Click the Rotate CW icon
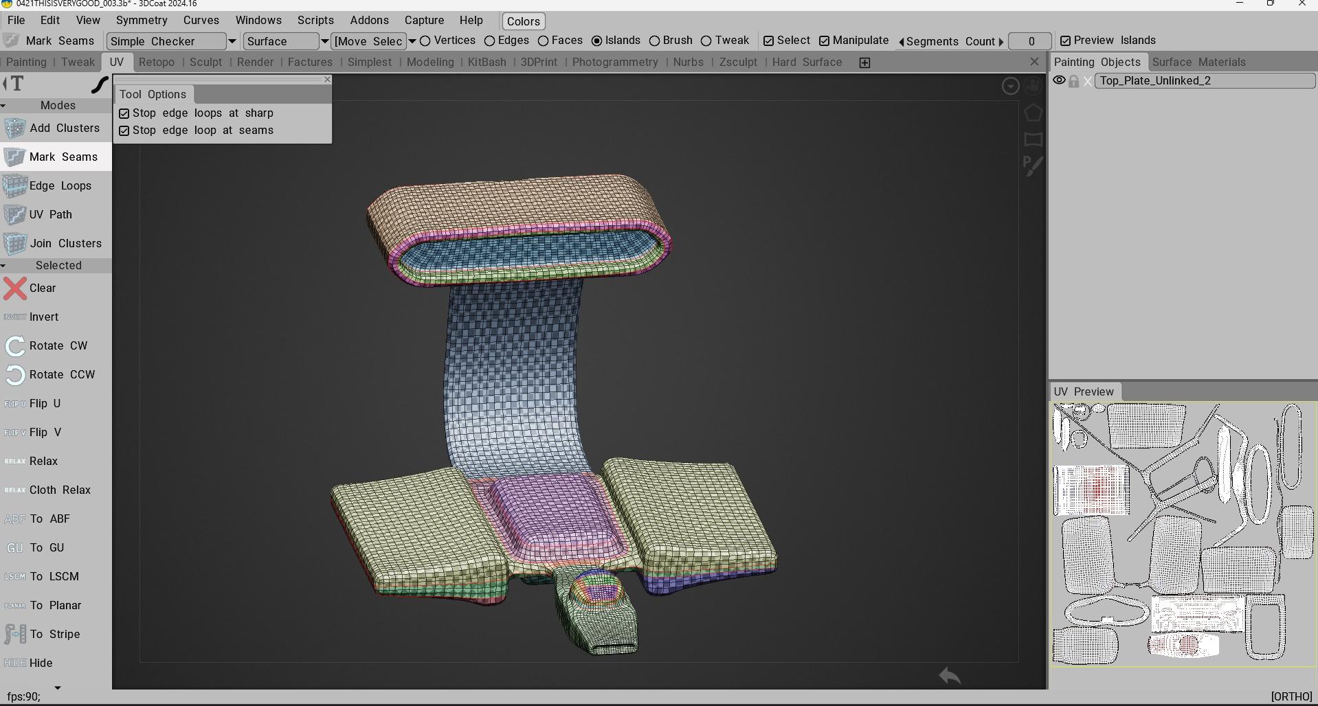The height and width of the screenshot is (706, 1318). click(x=14, y=346)
